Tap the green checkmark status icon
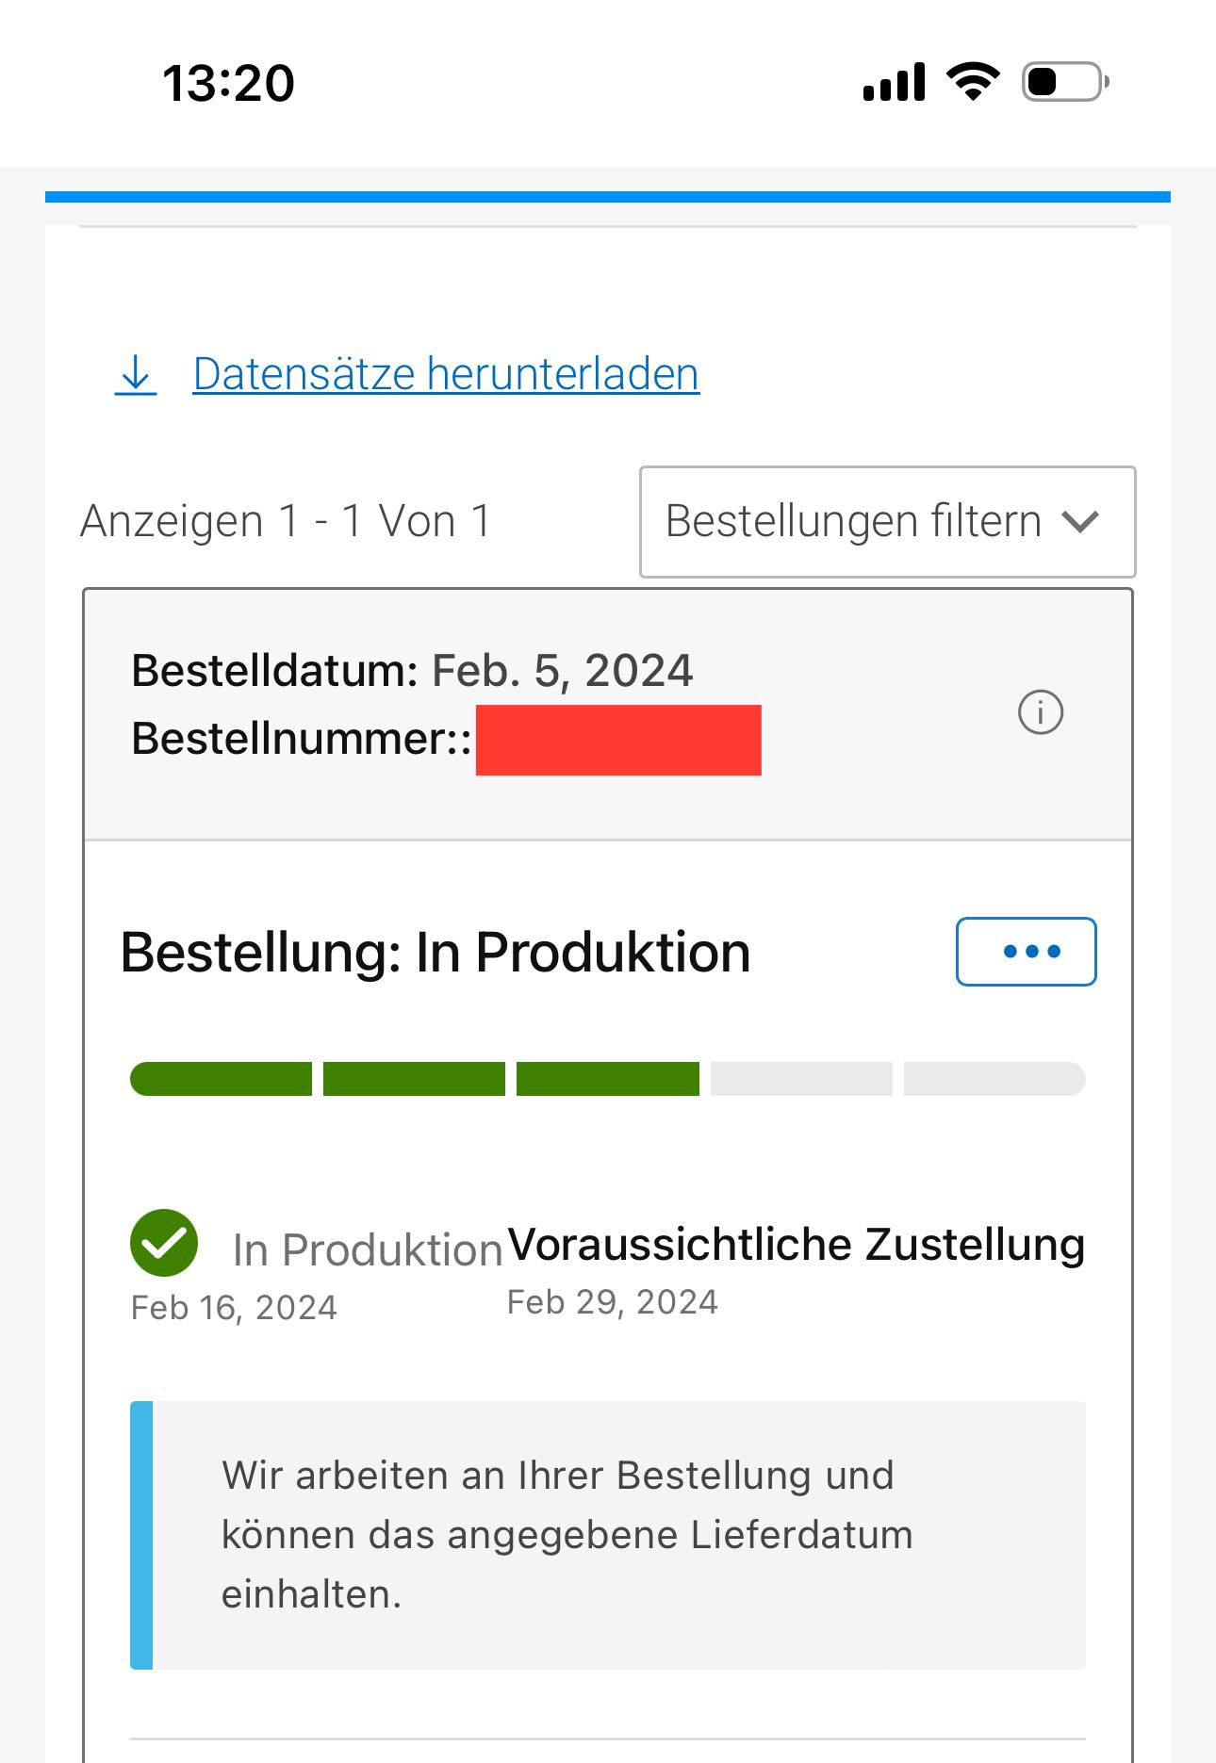This screenshot has height=1763, width=1216. tap(164, 1243)
